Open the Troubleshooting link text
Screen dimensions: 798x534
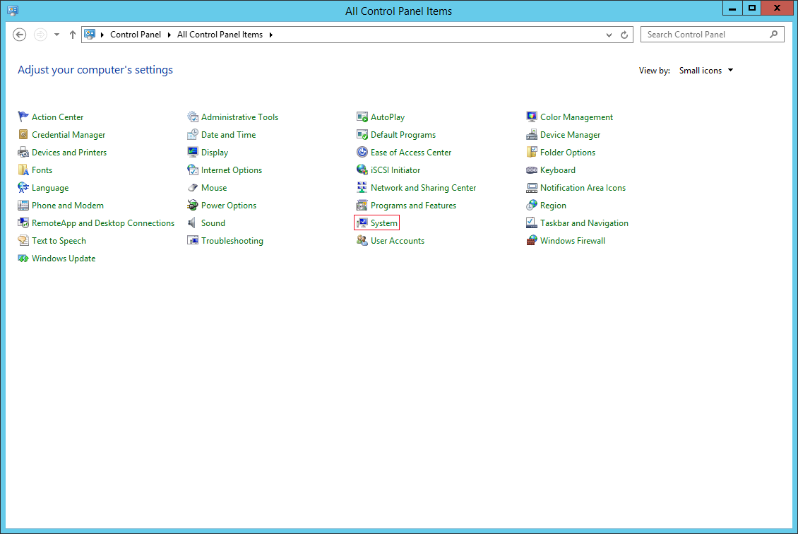(232, 240)
